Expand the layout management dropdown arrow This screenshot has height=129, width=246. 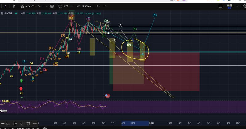click(237, 6)
